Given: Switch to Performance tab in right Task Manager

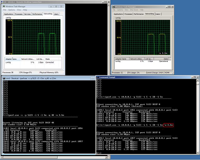Looking at the screenshot, I should 139,14.
